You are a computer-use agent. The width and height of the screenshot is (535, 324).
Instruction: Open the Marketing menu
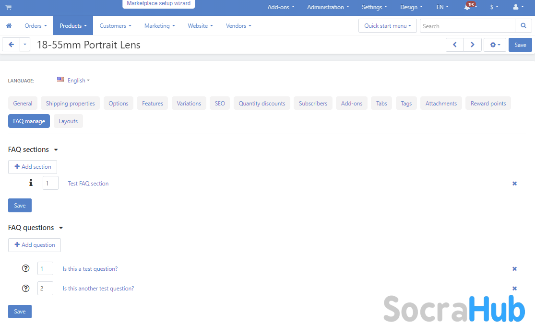[x=159, y=26]
